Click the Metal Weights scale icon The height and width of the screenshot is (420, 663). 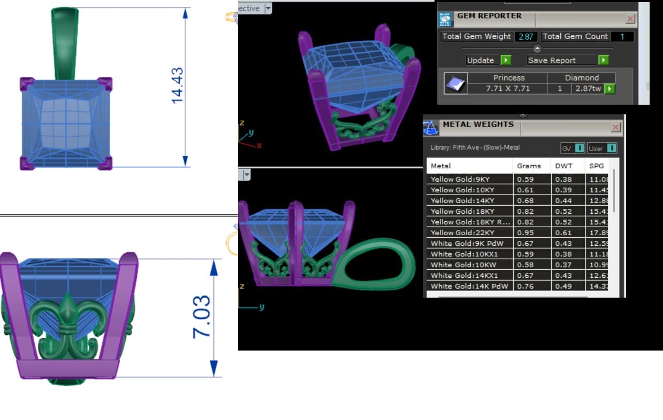(x=431, y=127)
